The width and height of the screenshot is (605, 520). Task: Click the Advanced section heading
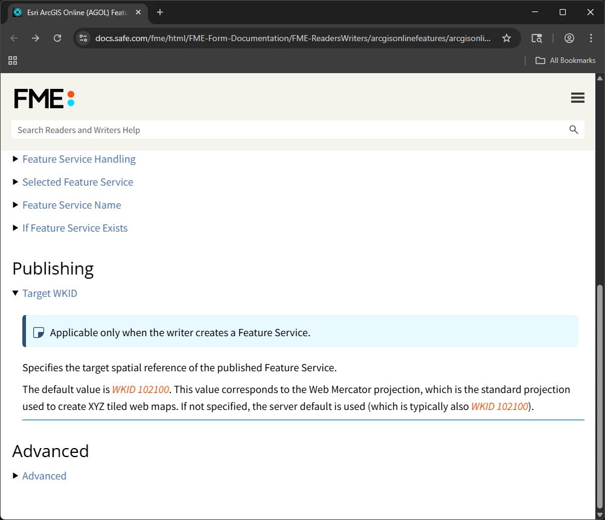[x=51, y=451]
